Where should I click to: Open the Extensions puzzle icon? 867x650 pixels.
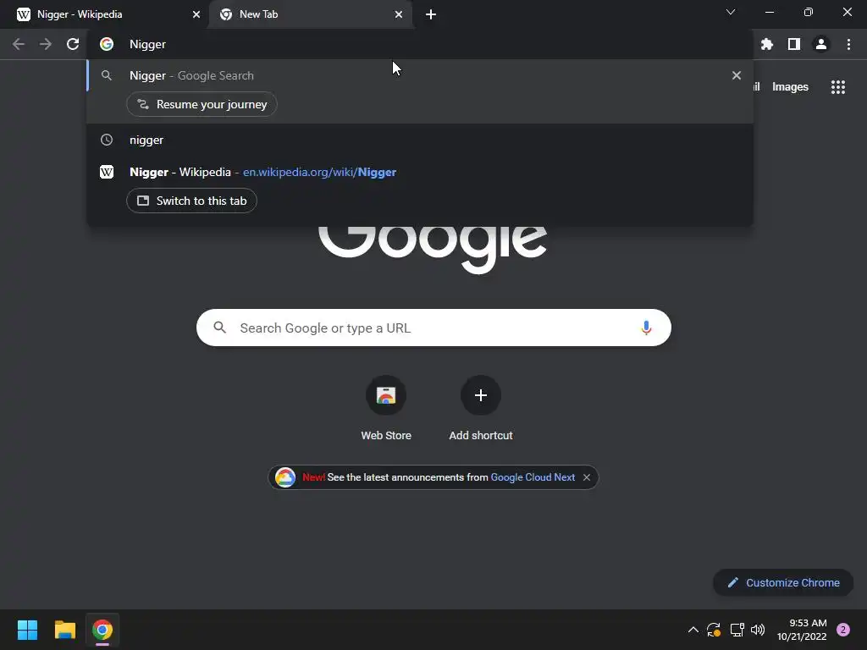pyautogui.click(x=767, y=44)
